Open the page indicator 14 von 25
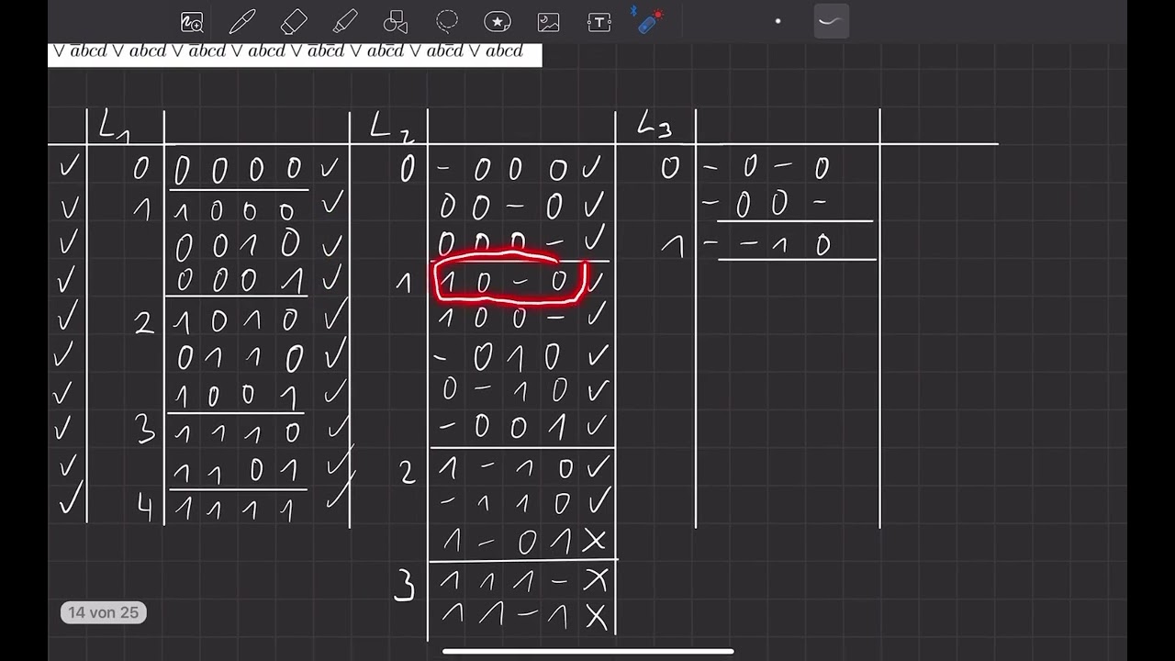Image resolution: width=1175 pixels, height=661 pixels. point(104,612)
